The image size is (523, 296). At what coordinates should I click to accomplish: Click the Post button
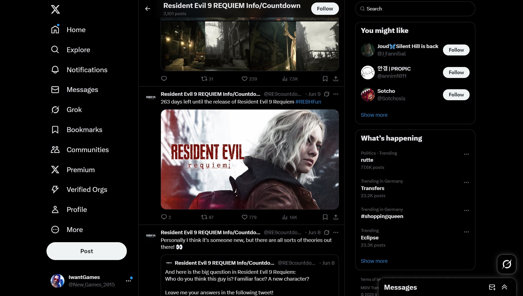click(x=87, y=251)
